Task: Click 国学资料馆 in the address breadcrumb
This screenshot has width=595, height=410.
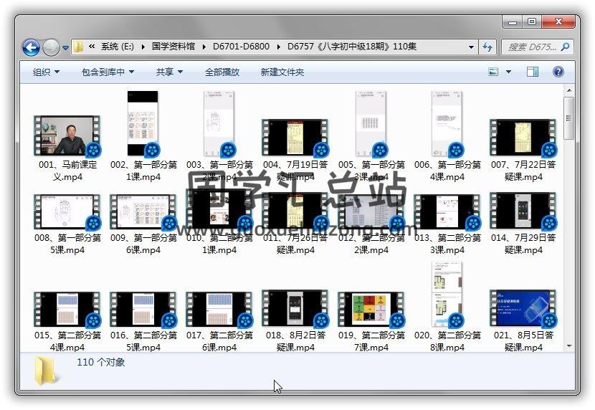Action: (x=173, y=47)
